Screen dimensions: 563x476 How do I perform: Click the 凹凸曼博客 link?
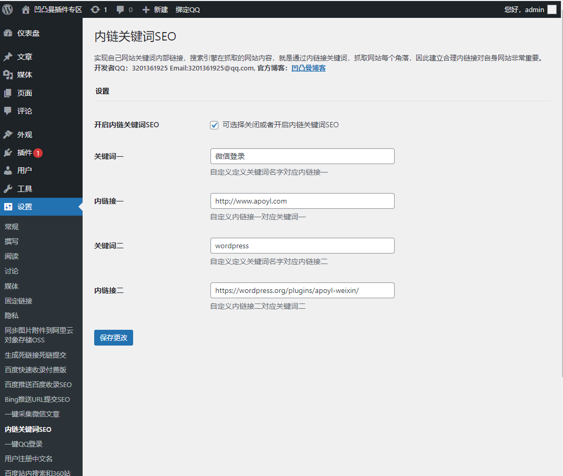coord(308,68)
